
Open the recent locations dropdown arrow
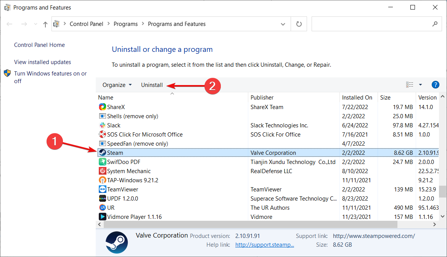tap(35, 24)
